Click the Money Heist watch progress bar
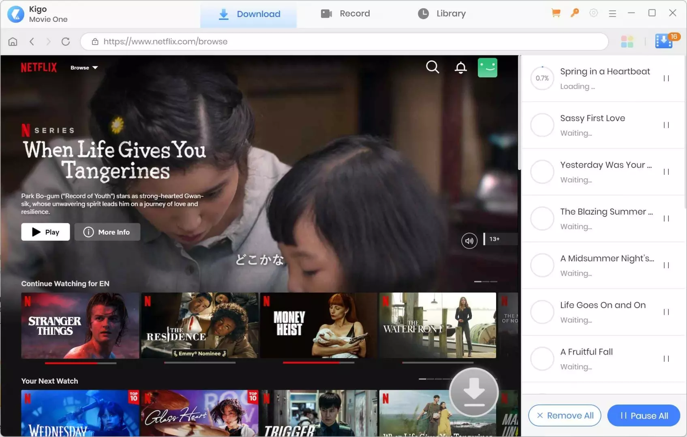 click(x=319, y=363)
